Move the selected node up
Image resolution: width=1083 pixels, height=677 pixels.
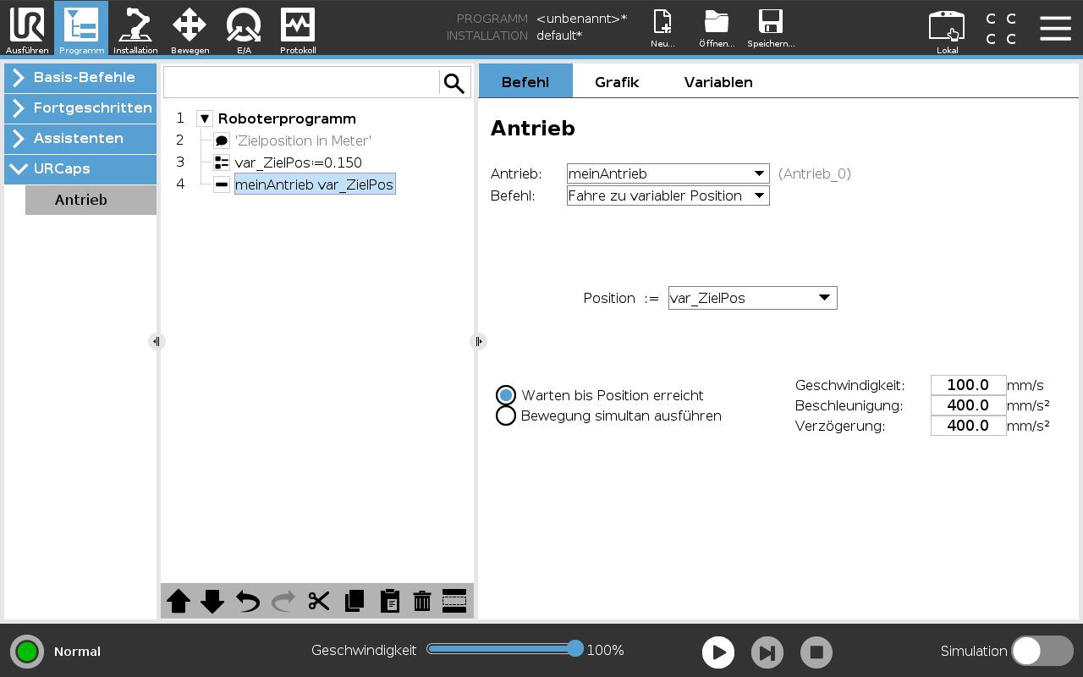click(179, 601)
